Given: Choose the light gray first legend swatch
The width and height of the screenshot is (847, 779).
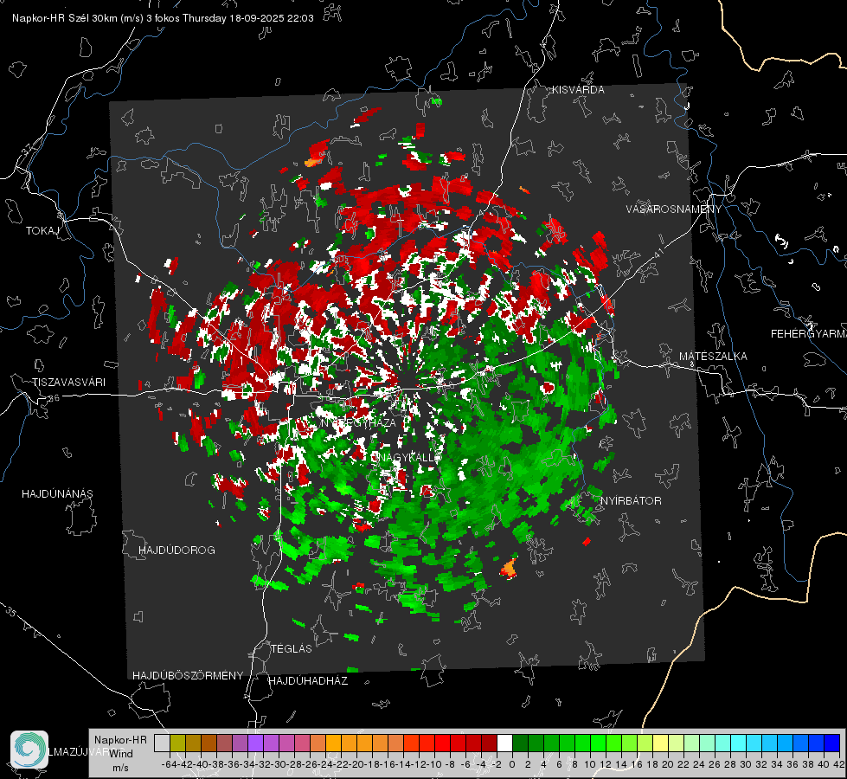Looking at the screenshot, I should (x=162, y=743).
